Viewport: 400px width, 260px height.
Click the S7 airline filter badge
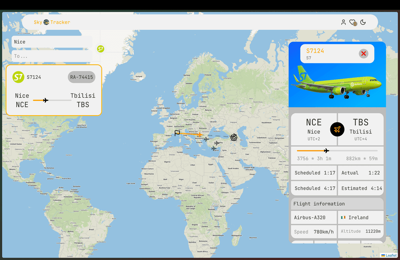100,49
